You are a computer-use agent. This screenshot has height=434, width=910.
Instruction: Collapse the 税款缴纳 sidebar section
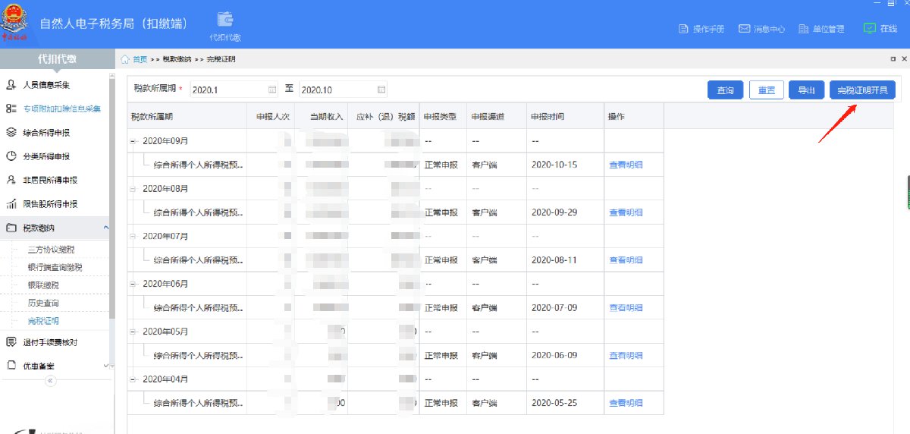(x=106, y=228)
